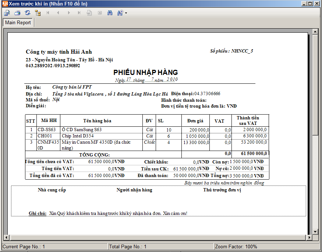
Task: Click the Go To Page icon
Action: click(89, 13)
